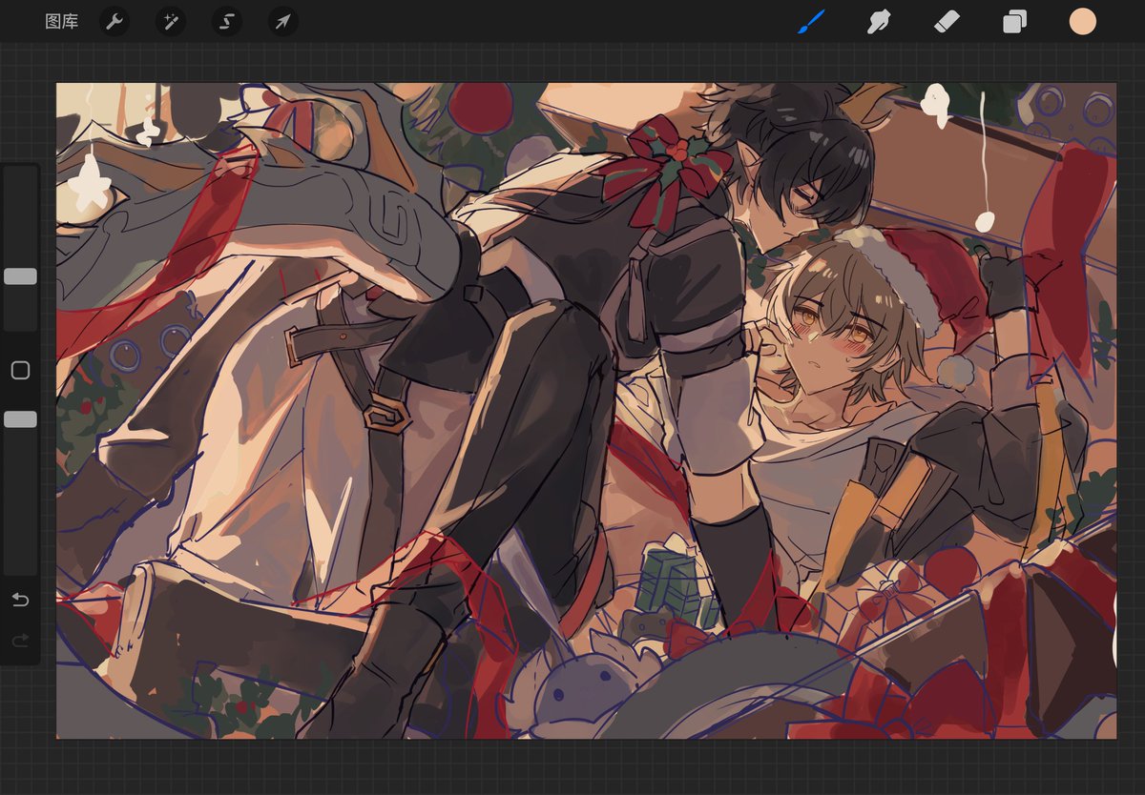Click the artwork canvas
Viewport: 1145px width, 795px height.
coord(586,411)
